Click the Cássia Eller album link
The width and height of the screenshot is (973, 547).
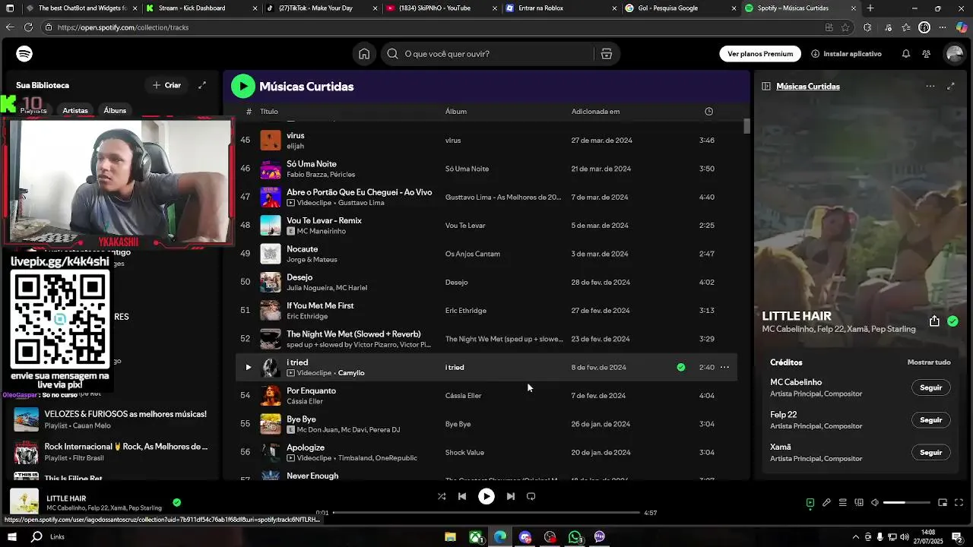pos(463,396)
